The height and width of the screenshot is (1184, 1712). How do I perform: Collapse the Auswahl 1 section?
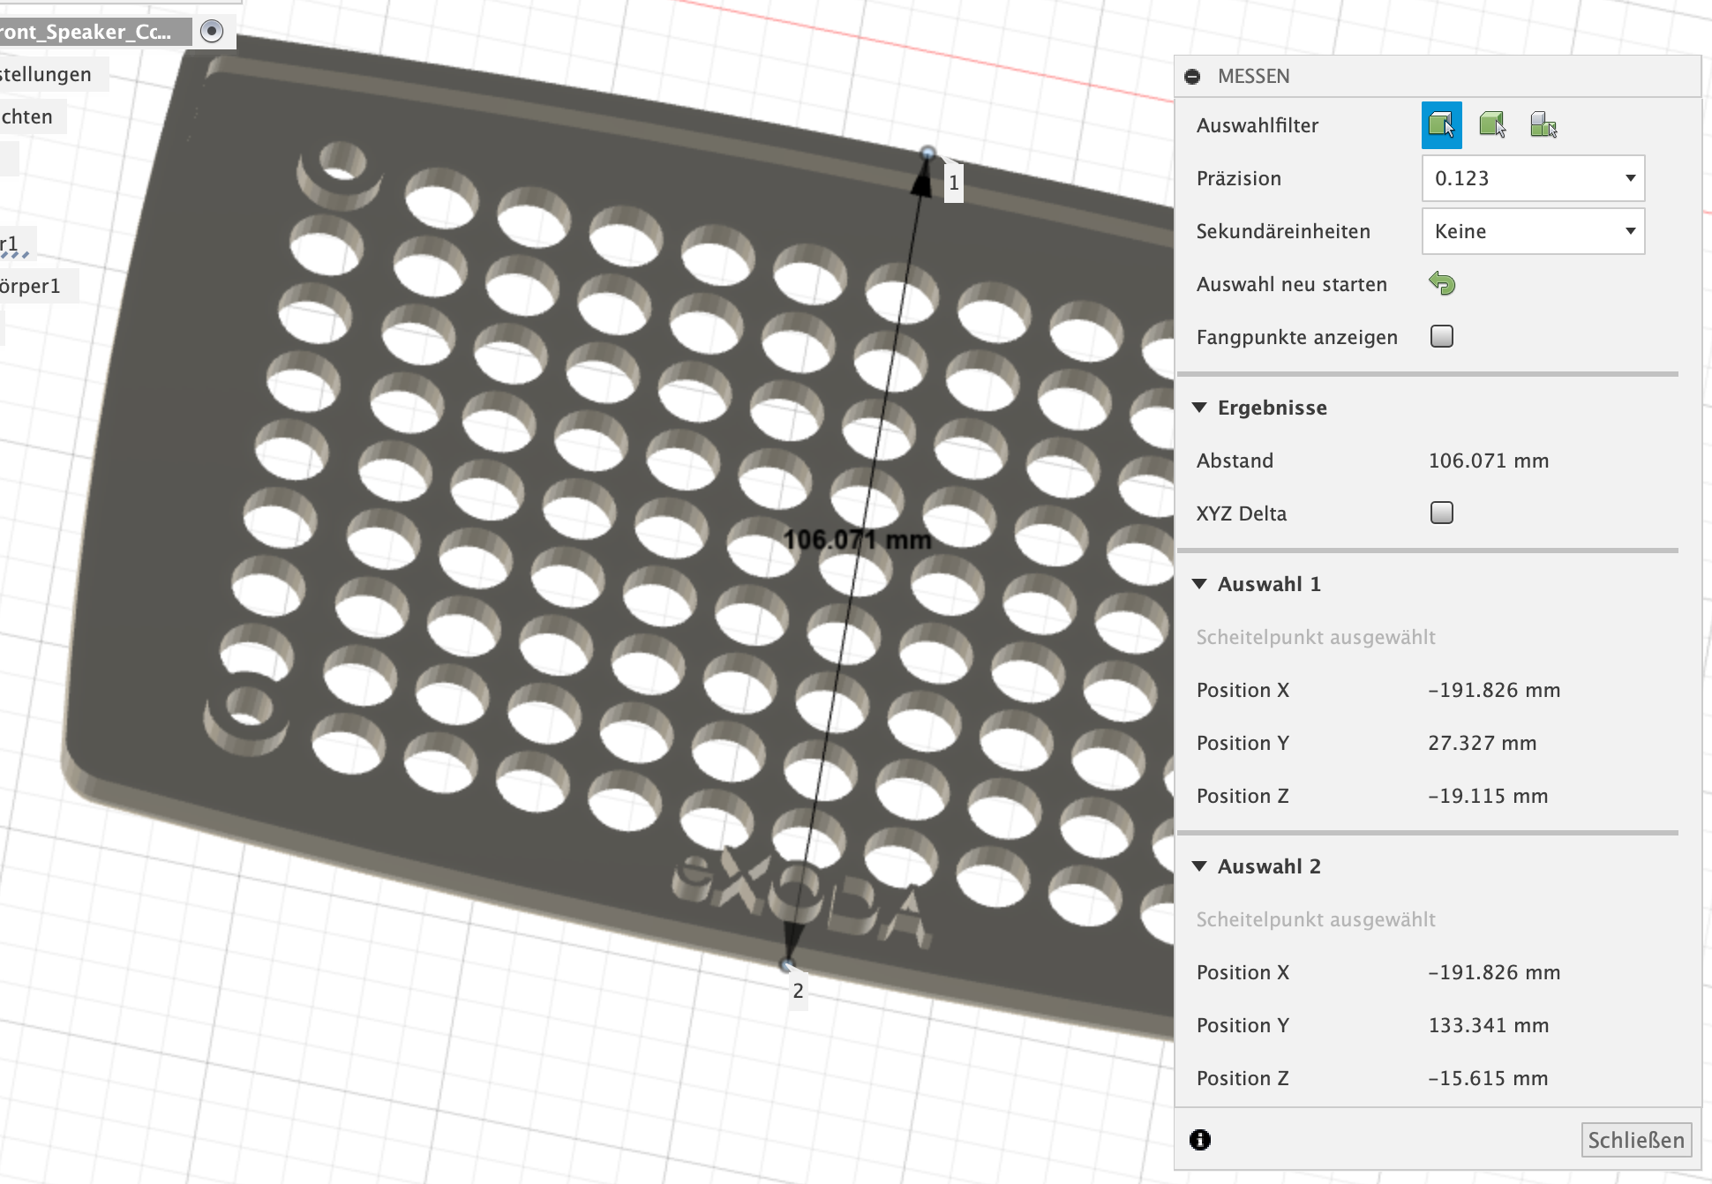pos(1199,584)
